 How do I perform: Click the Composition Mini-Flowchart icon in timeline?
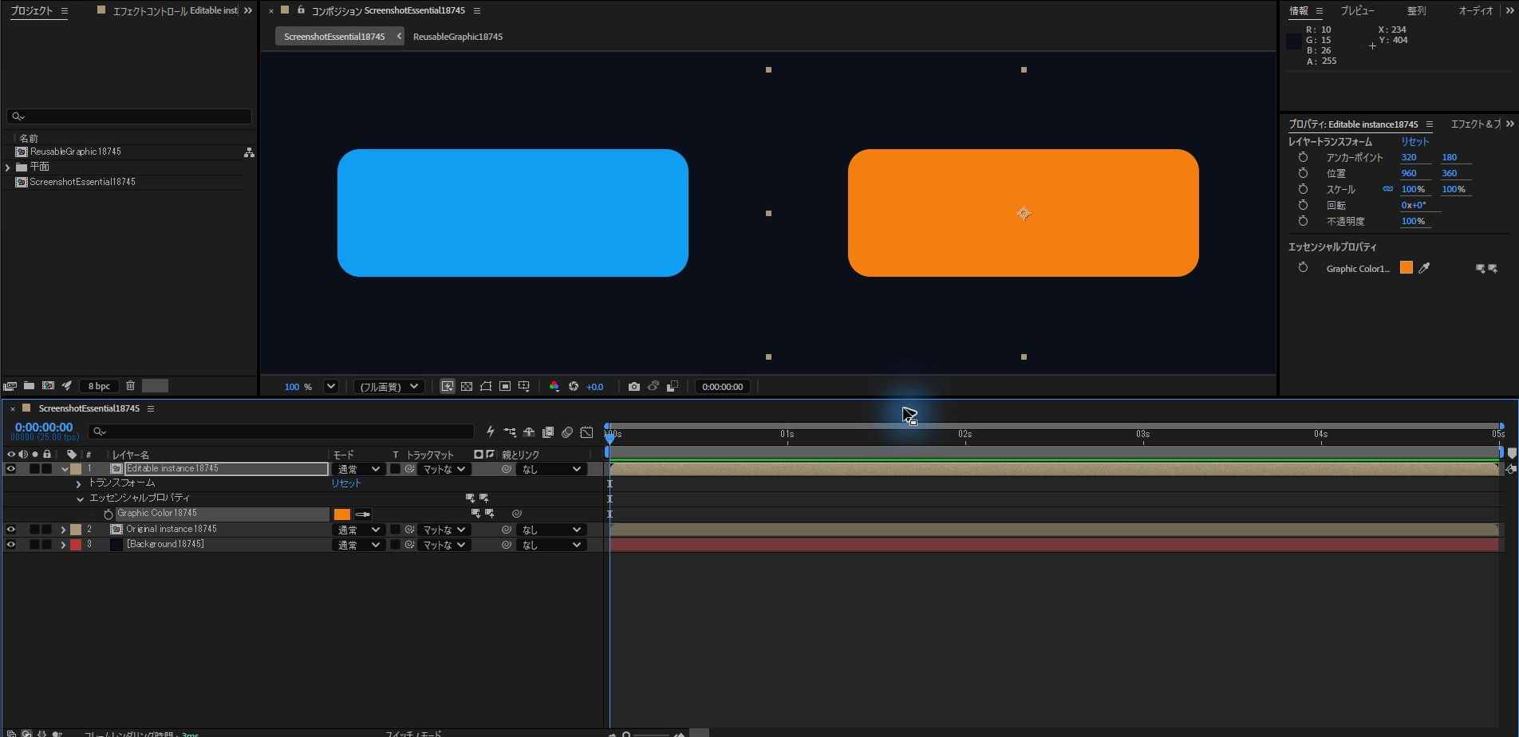click(x=510, y=432)
